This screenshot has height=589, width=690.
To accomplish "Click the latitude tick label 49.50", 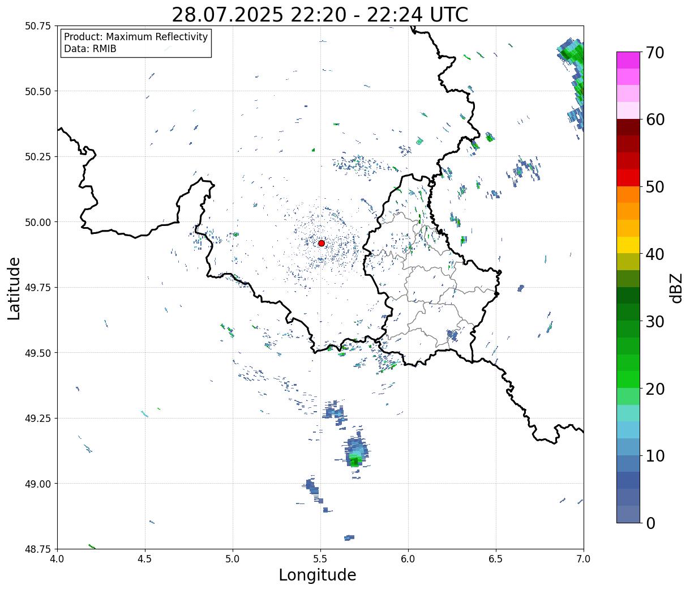I will click(x=38, y=353).
